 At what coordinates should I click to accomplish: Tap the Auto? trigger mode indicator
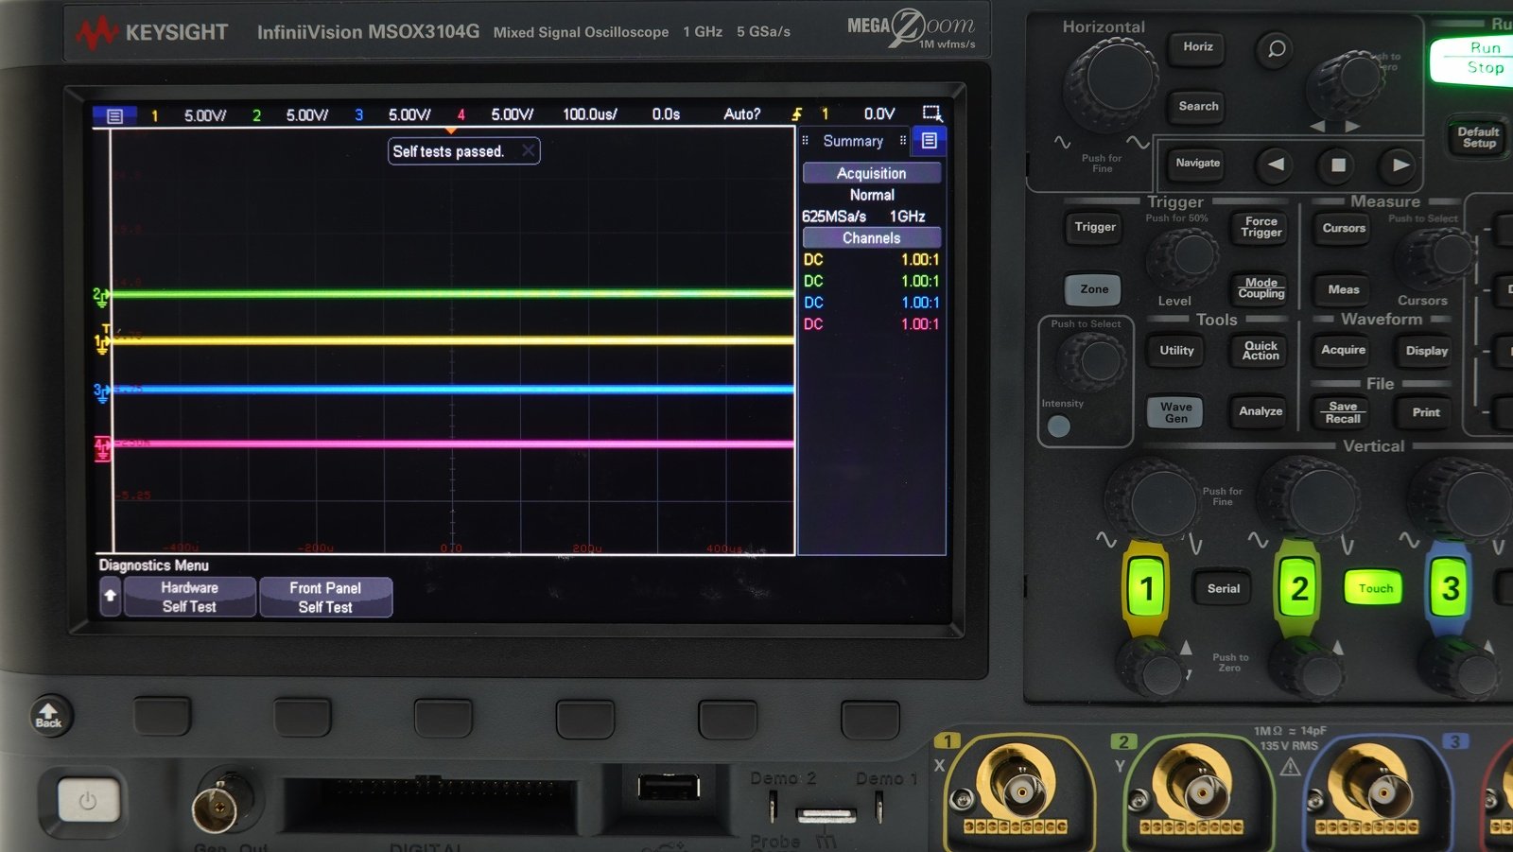(741, 114)
